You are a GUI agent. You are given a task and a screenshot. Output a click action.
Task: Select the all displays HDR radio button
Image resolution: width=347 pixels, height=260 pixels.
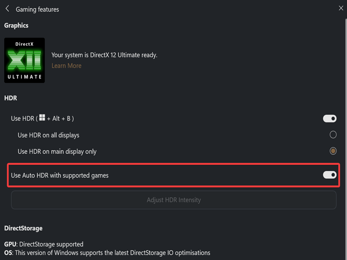333,135
